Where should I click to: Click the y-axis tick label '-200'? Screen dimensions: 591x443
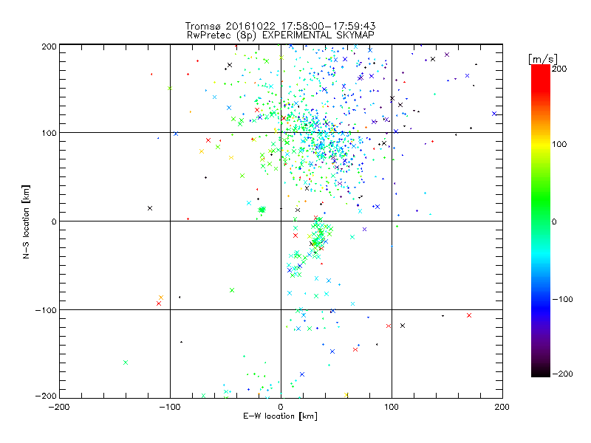[46, 396]
